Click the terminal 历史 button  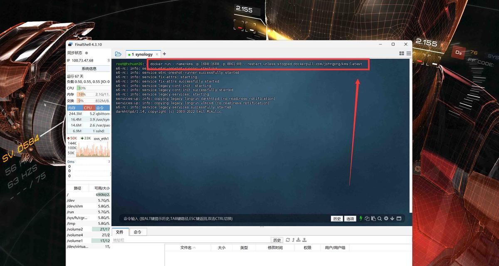pyautogui.click(x=337, y=219)
